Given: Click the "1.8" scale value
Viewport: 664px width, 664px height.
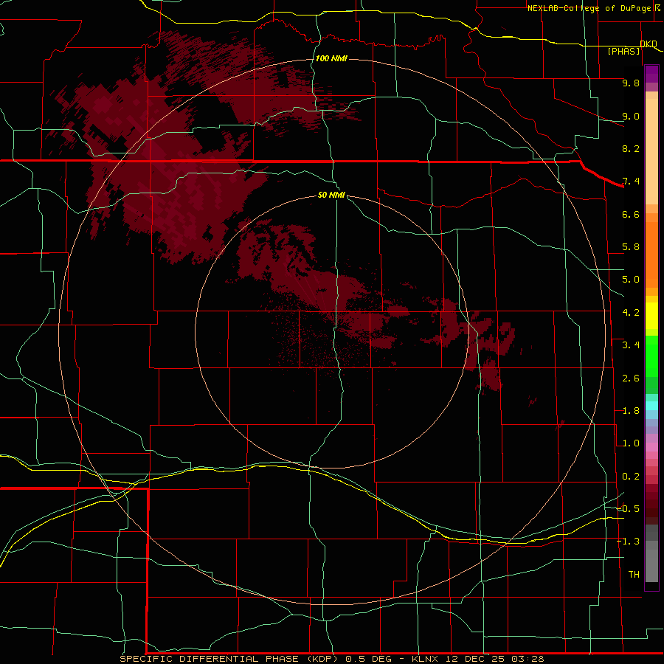Looking at the screenshot, I should point(631,411).
